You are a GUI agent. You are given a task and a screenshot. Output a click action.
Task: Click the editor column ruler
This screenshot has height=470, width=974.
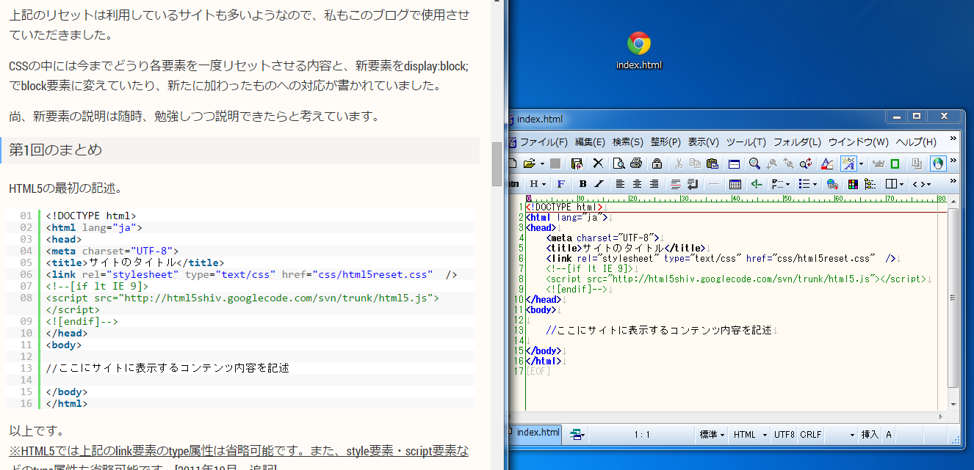pos(736,198)
